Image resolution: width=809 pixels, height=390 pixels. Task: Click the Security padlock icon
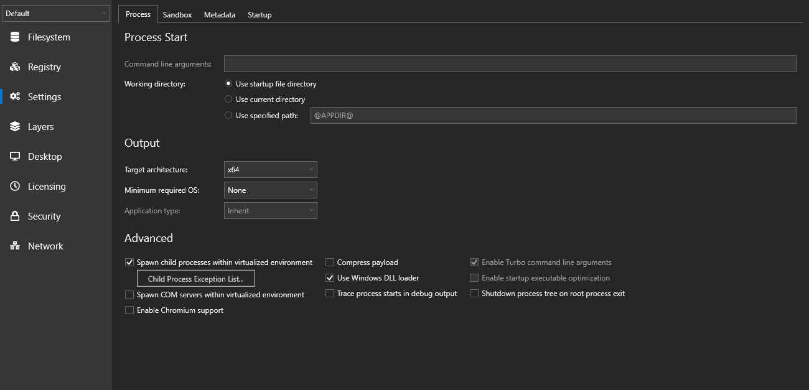(16, 216)
